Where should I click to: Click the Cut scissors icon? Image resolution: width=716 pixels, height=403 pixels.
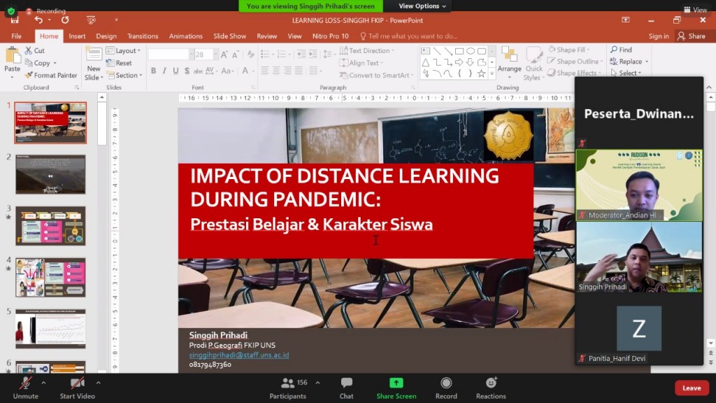click(29, 50)
